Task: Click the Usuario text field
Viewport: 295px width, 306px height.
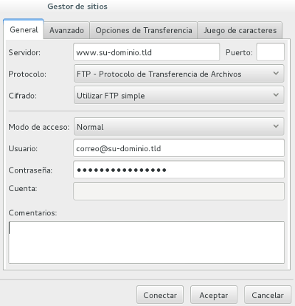Action: (x=178, y=148)
